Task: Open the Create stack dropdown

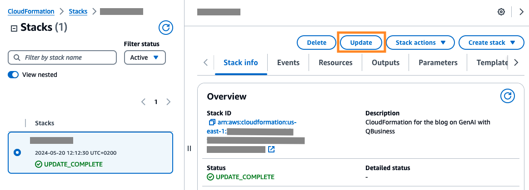Action: click(x=492, y=43)
